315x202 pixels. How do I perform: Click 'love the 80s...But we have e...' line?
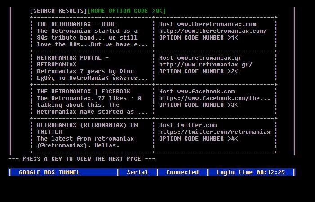coord(93,44)
